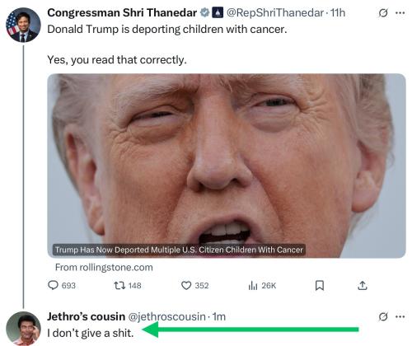Click the From rollingstone.com source link
Image resolution: width=412 pixels, height=346 pixels.
click(x=104, y=267)
